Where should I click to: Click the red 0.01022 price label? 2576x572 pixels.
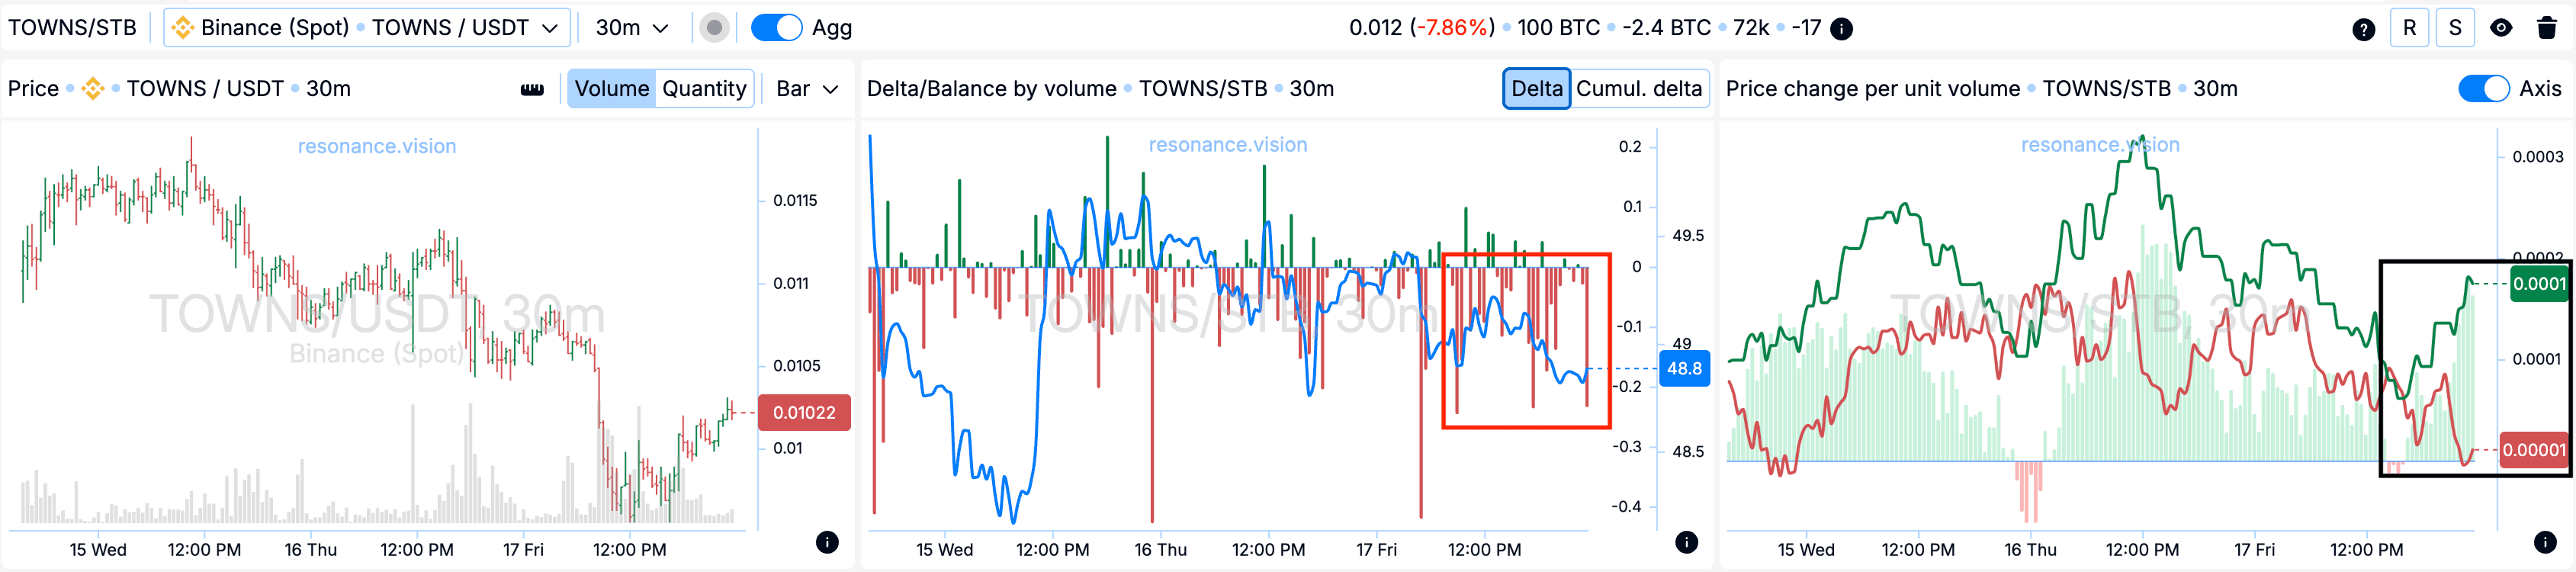[x=804, y=412]
